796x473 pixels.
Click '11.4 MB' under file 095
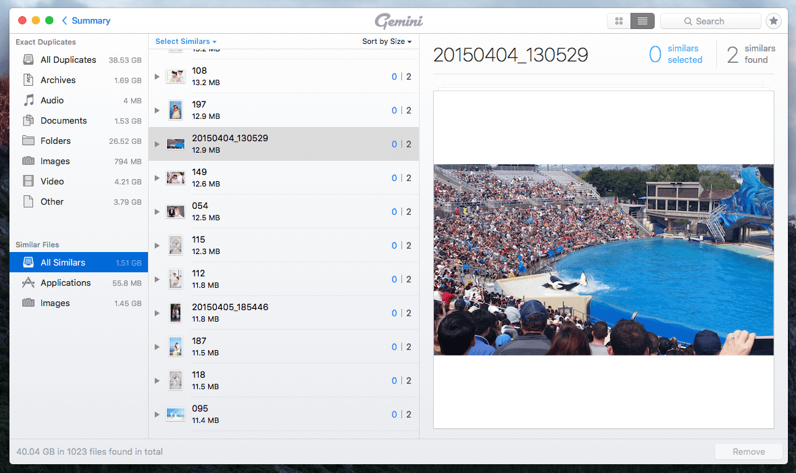pyautogui.click(x=205, y=420)
